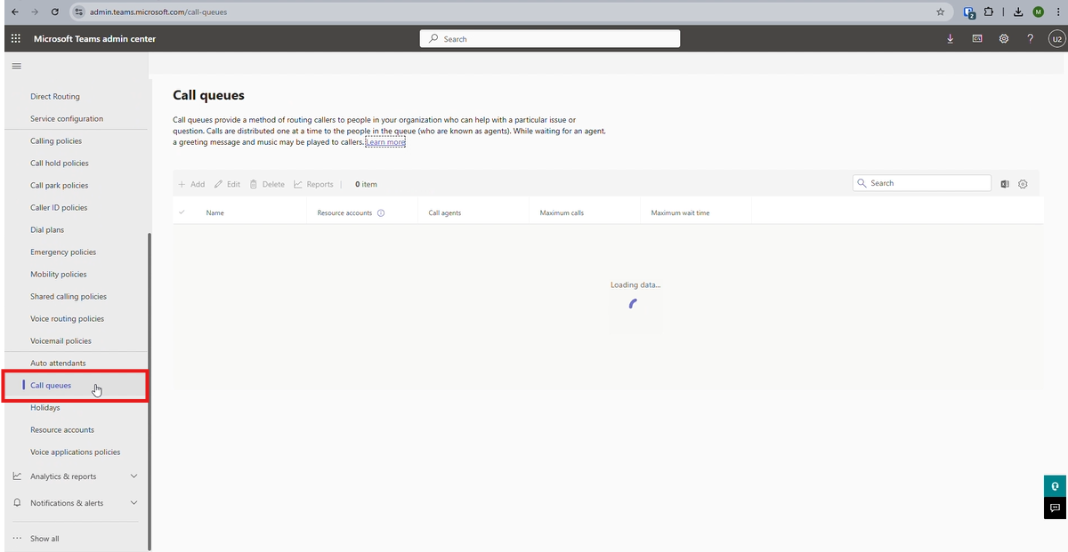Click browser back arrow
1068x552 pixels.
[13, 12]
